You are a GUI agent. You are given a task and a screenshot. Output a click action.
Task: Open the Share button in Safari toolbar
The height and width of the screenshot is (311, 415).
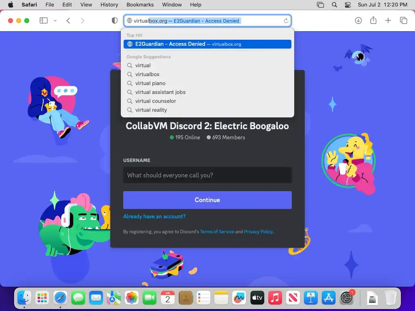tap(373, 20)
